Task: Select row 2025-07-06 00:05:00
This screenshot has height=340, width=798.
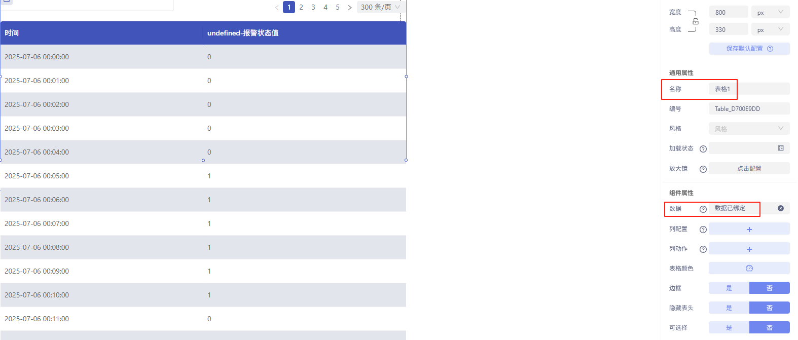Action: 203,176
